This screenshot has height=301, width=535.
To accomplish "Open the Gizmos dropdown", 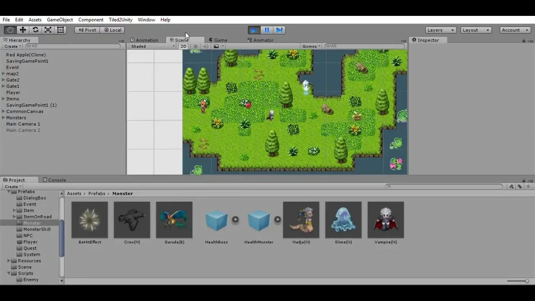I will [x=311, y=46].
